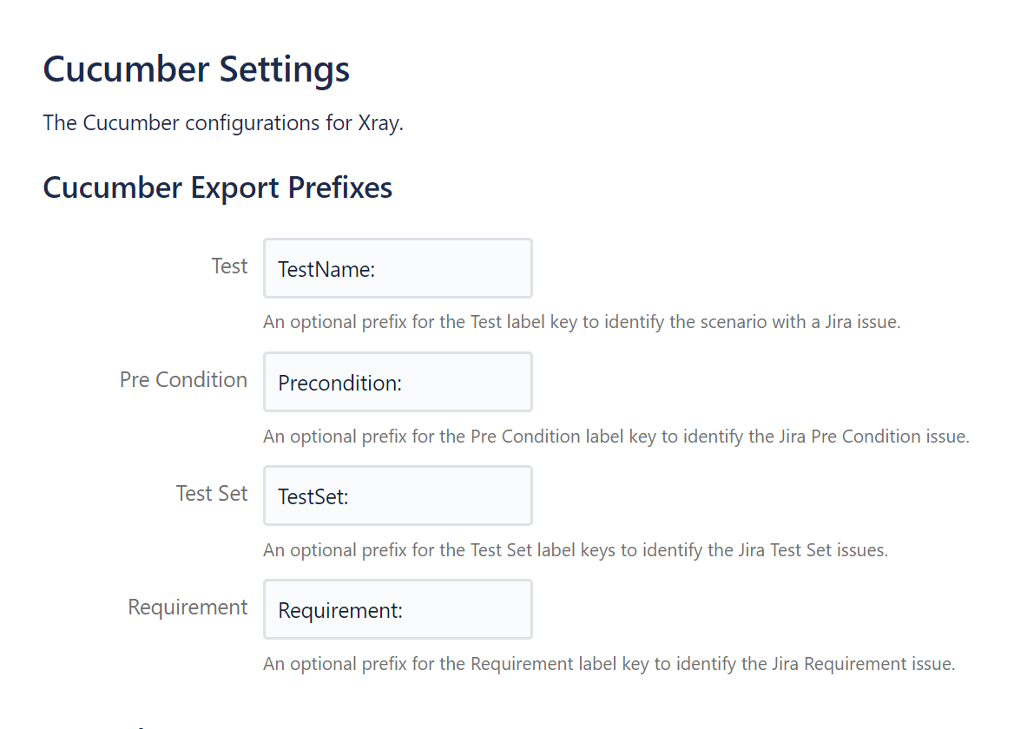Click the 'Cucumber Settings' page heading

(x=196, y=69)
